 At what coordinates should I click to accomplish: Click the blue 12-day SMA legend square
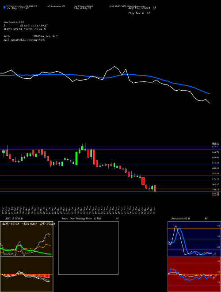(4, 7)
